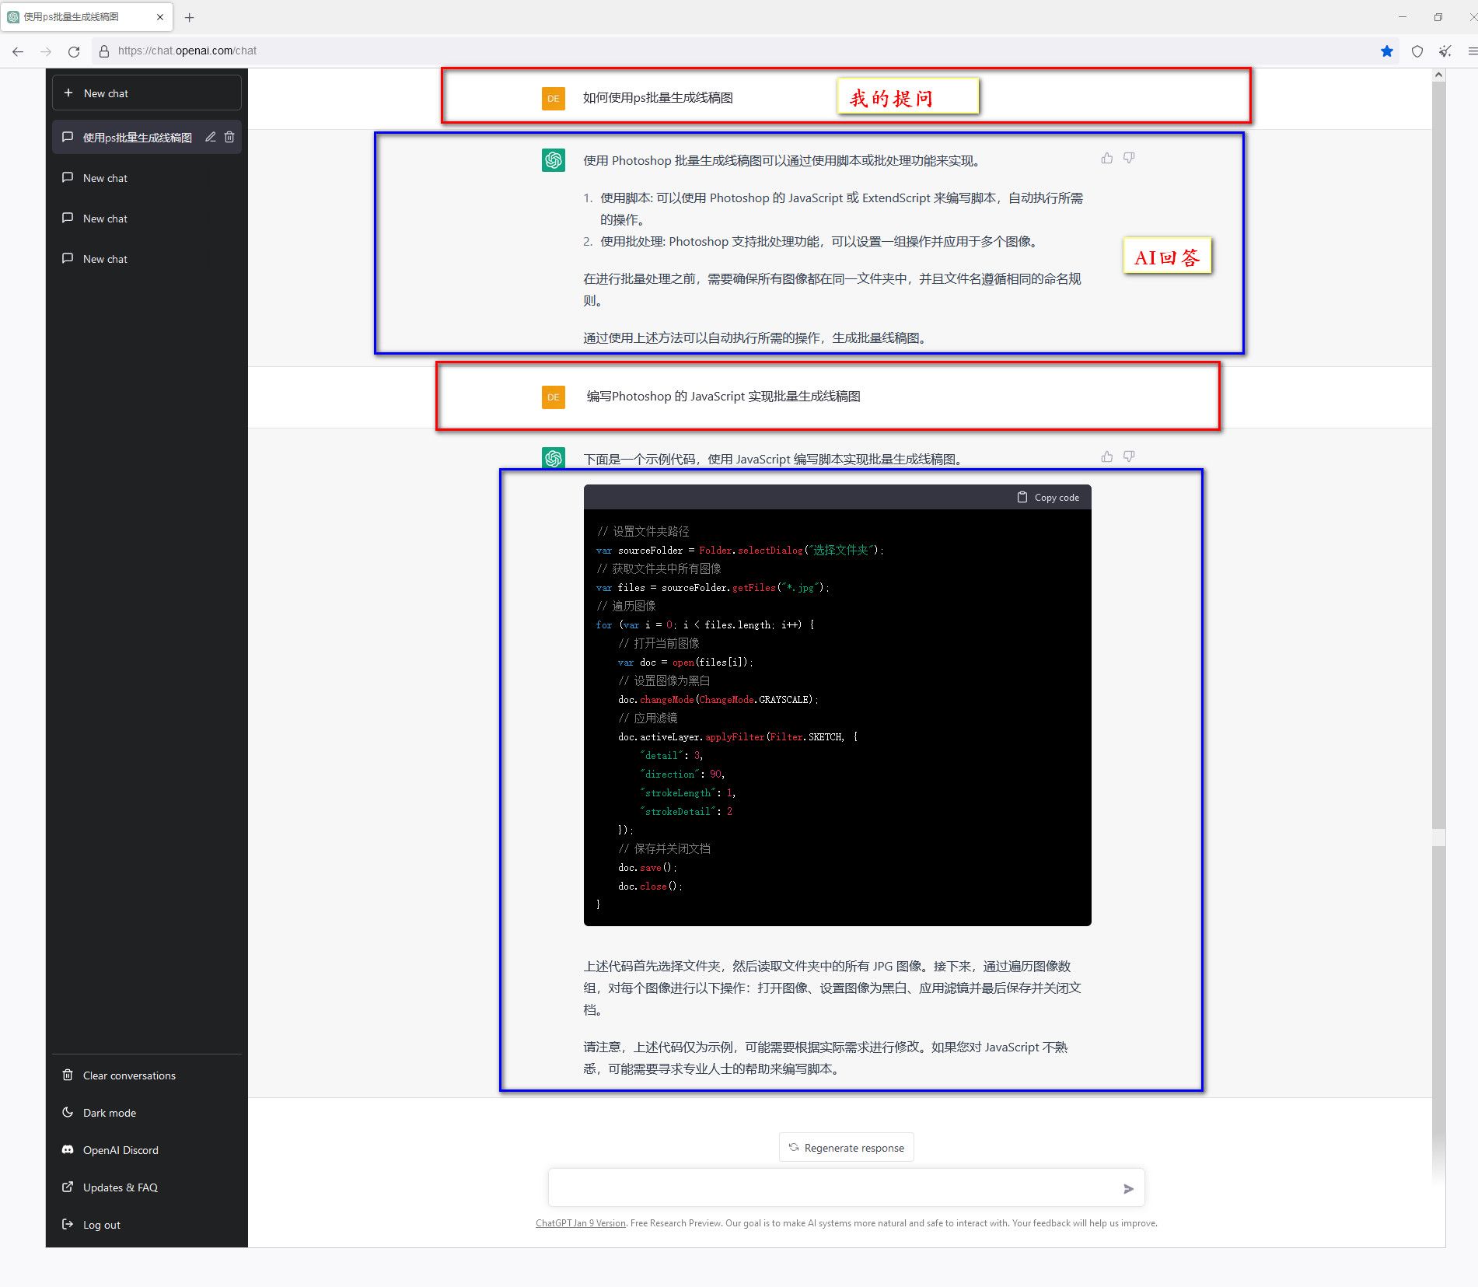The width and height of the screenshot is (1478, 1287).
Task: Click the chat bubble icon of 使用ps批量生成线稿图
Action: pyautogui.click(x=68, y=138)
